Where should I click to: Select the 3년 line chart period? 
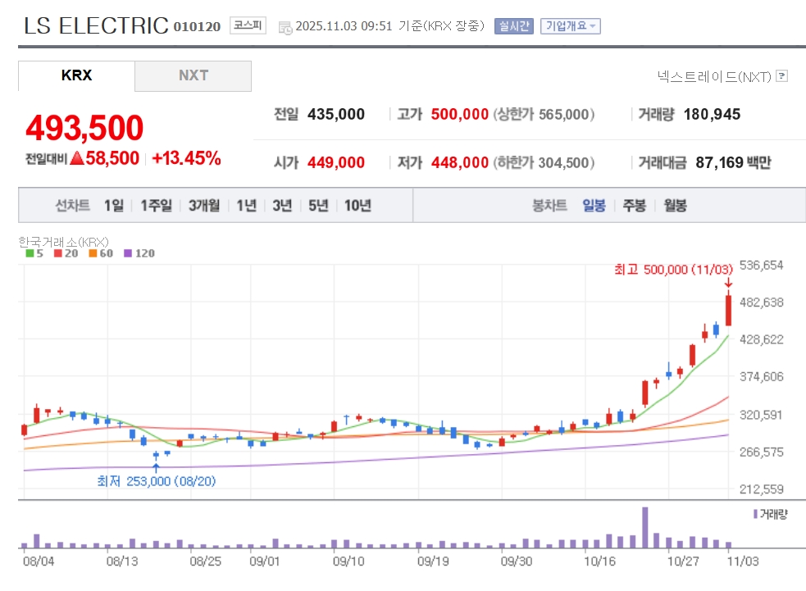(x=282, y=206)
